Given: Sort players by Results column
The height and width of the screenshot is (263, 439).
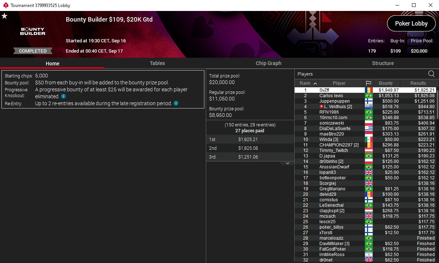Looking at the screenshot, I should [418, 83].
